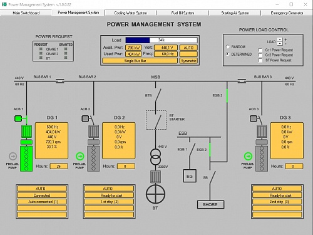Click the EG emergency generator box
The width and height of the screenshot is (313, 235).
pyautogui.click(x=190, y=176)
